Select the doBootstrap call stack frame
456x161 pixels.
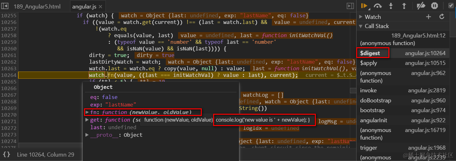[403, 101]
